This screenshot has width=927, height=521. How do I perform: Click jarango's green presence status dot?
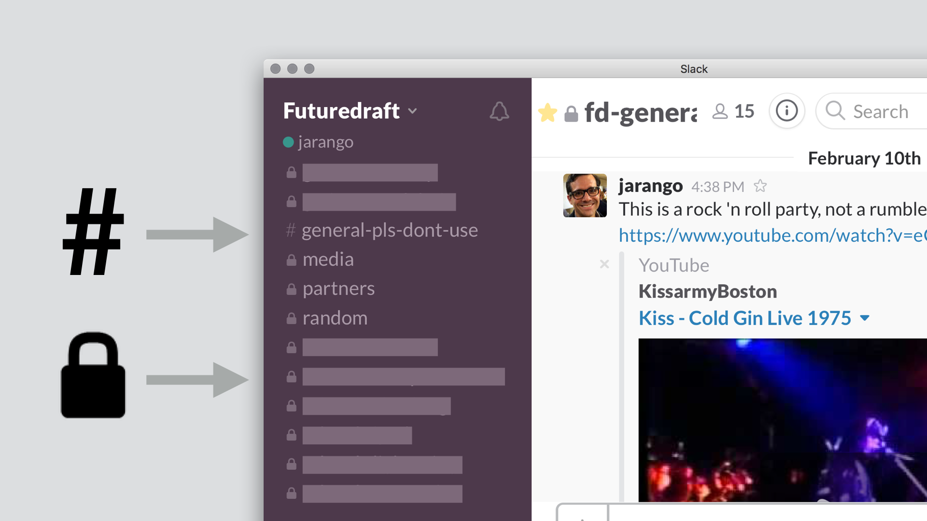(288, 142)
